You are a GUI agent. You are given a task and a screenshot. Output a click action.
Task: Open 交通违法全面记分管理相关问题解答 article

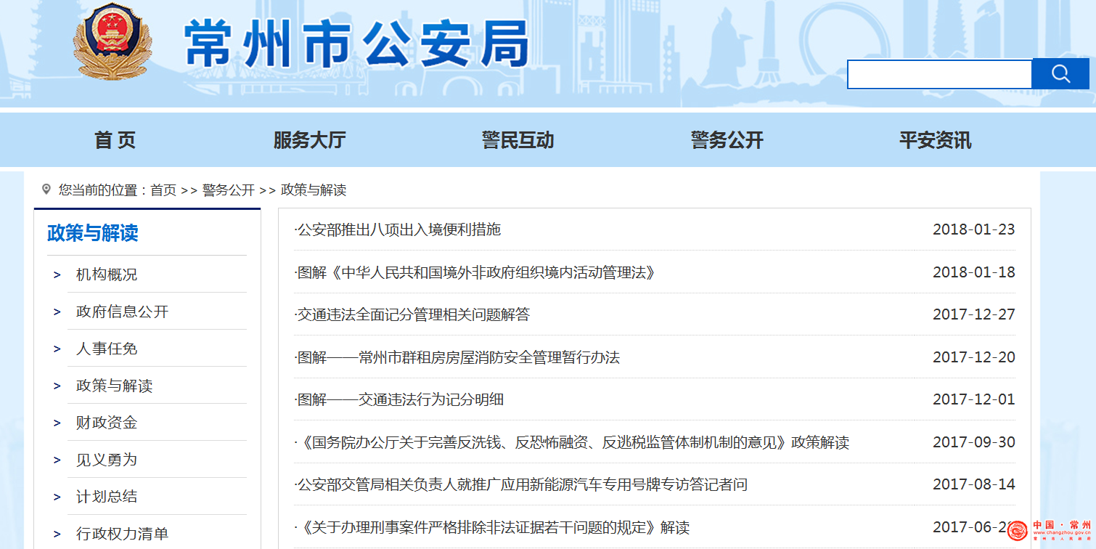(x=413, y=314)
